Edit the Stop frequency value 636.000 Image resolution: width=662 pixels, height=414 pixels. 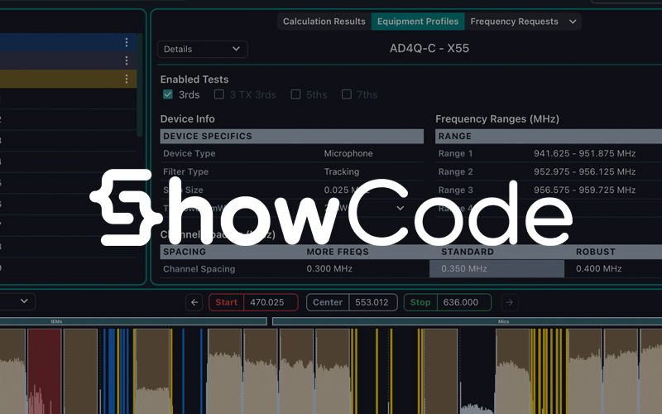(x=463, y=302)
